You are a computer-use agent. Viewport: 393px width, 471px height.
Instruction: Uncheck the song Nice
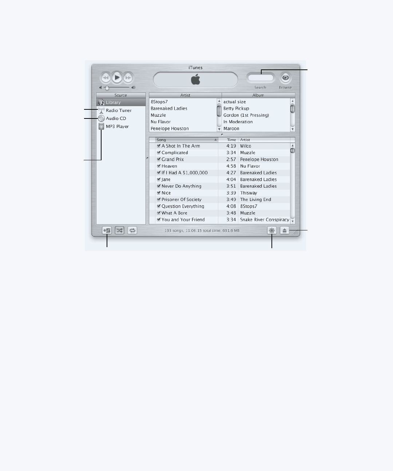coord(159,193)
